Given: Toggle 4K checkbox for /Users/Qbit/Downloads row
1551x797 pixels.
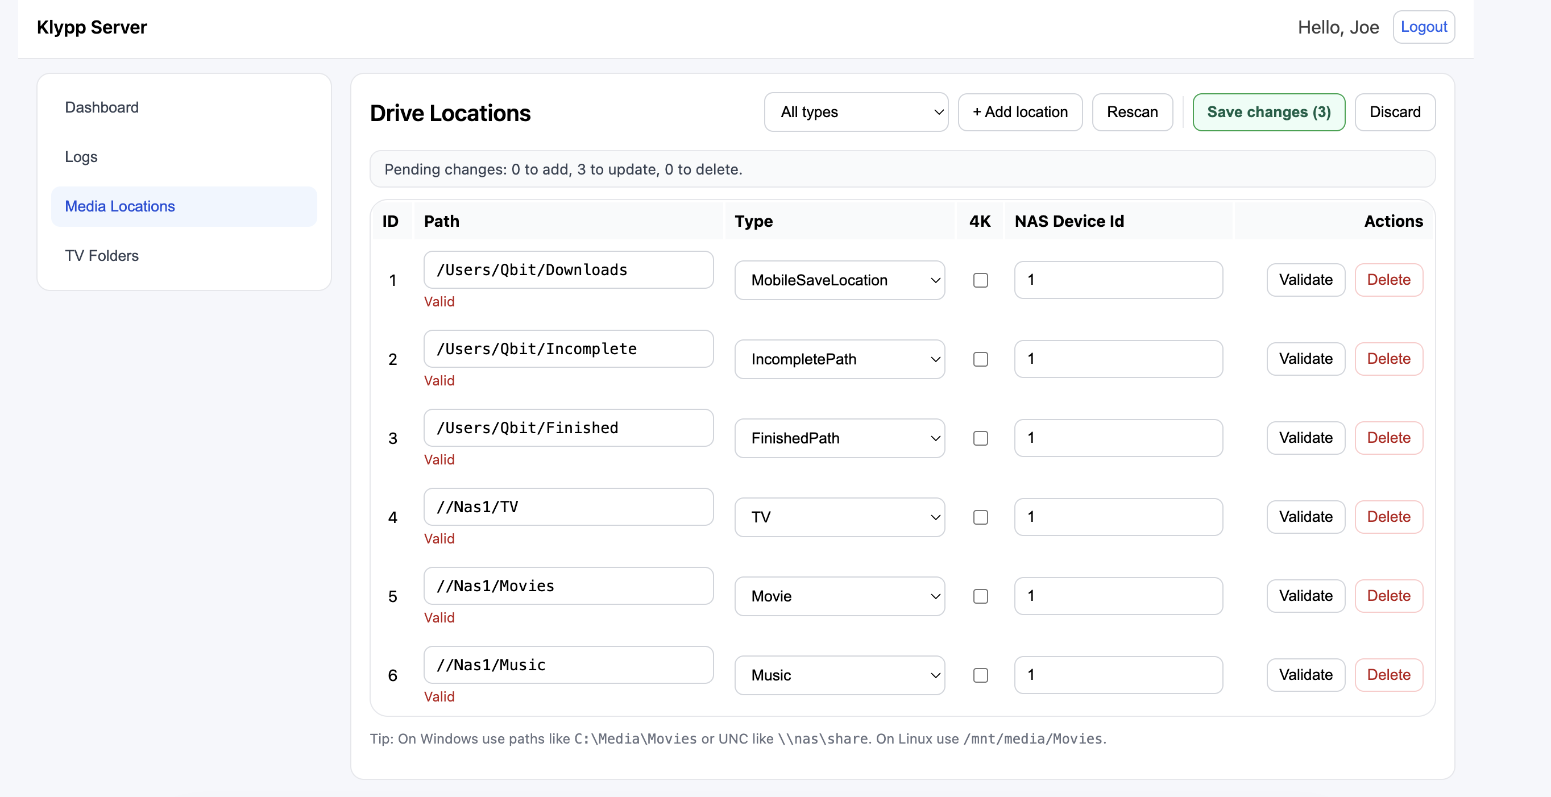Looking at the screenshot, I should [x=980, y=280].
